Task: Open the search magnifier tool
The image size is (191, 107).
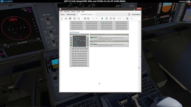Action: coord(79,18)
